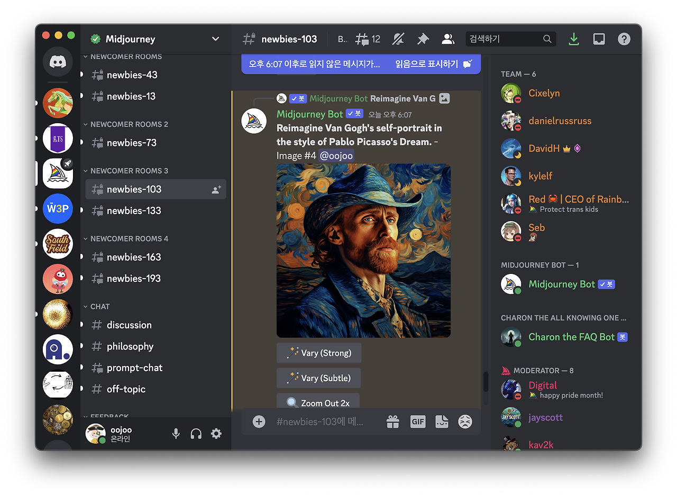Open the white arrows sketch server icon
This screenshot has height=497, width=677.
point(58,384)
